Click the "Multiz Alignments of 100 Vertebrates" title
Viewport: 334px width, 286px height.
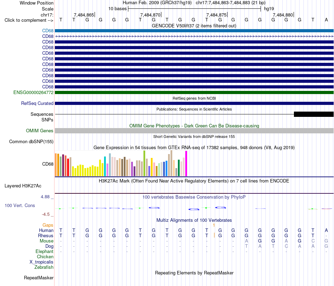tap(194, 220)
